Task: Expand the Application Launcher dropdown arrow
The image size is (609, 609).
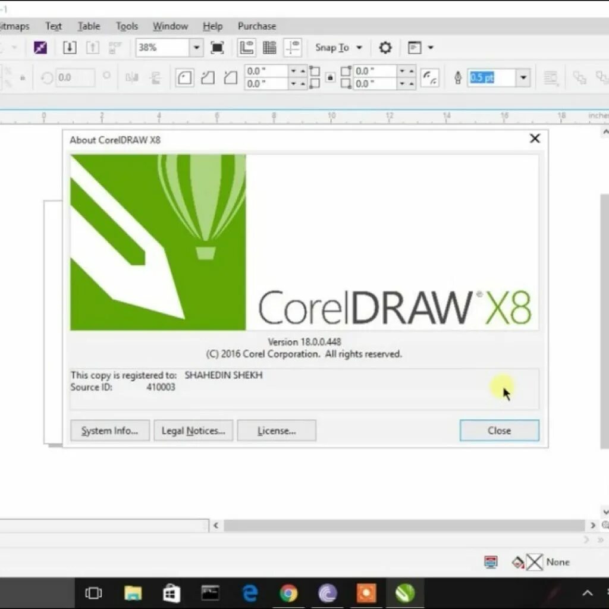Action: [x=431, y=48]
